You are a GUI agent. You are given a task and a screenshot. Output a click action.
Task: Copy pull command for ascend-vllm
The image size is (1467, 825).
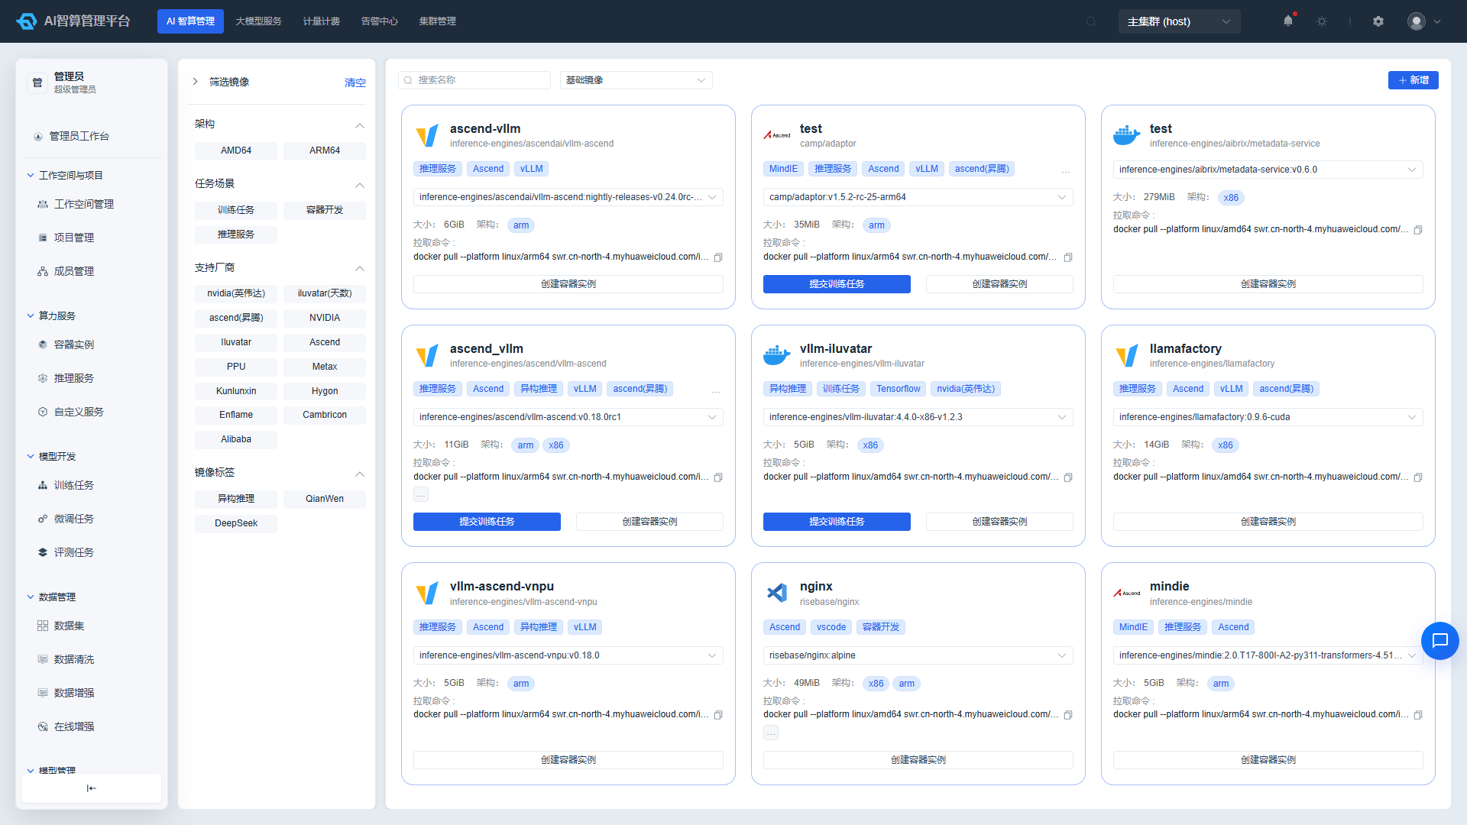click(718, 257)
